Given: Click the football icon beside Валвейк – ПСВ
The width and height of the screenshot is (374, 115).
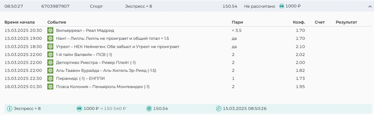Looking at the screenshot, I should pyautogui.click(x=50, y=55).
